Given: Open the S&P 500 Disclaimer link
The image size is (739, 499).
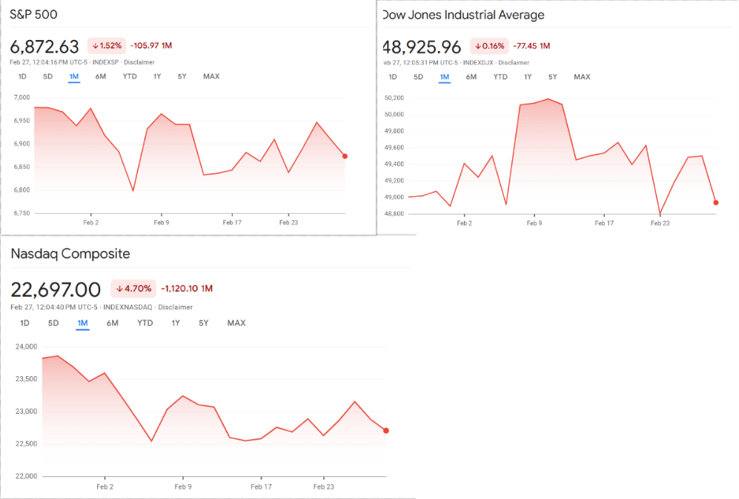Looking at the screenshot, I should pos(139,62).
